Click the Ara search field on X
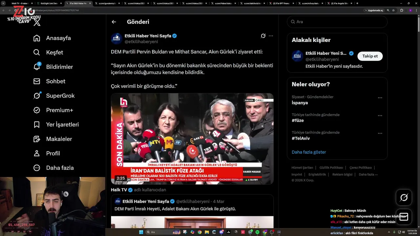This screenshot has width=420, height=236. (x=337, y=22)
